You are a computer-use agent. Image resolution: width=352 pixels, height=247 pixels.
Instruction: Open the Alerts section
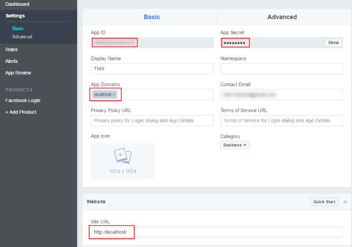tap(12, 61)
